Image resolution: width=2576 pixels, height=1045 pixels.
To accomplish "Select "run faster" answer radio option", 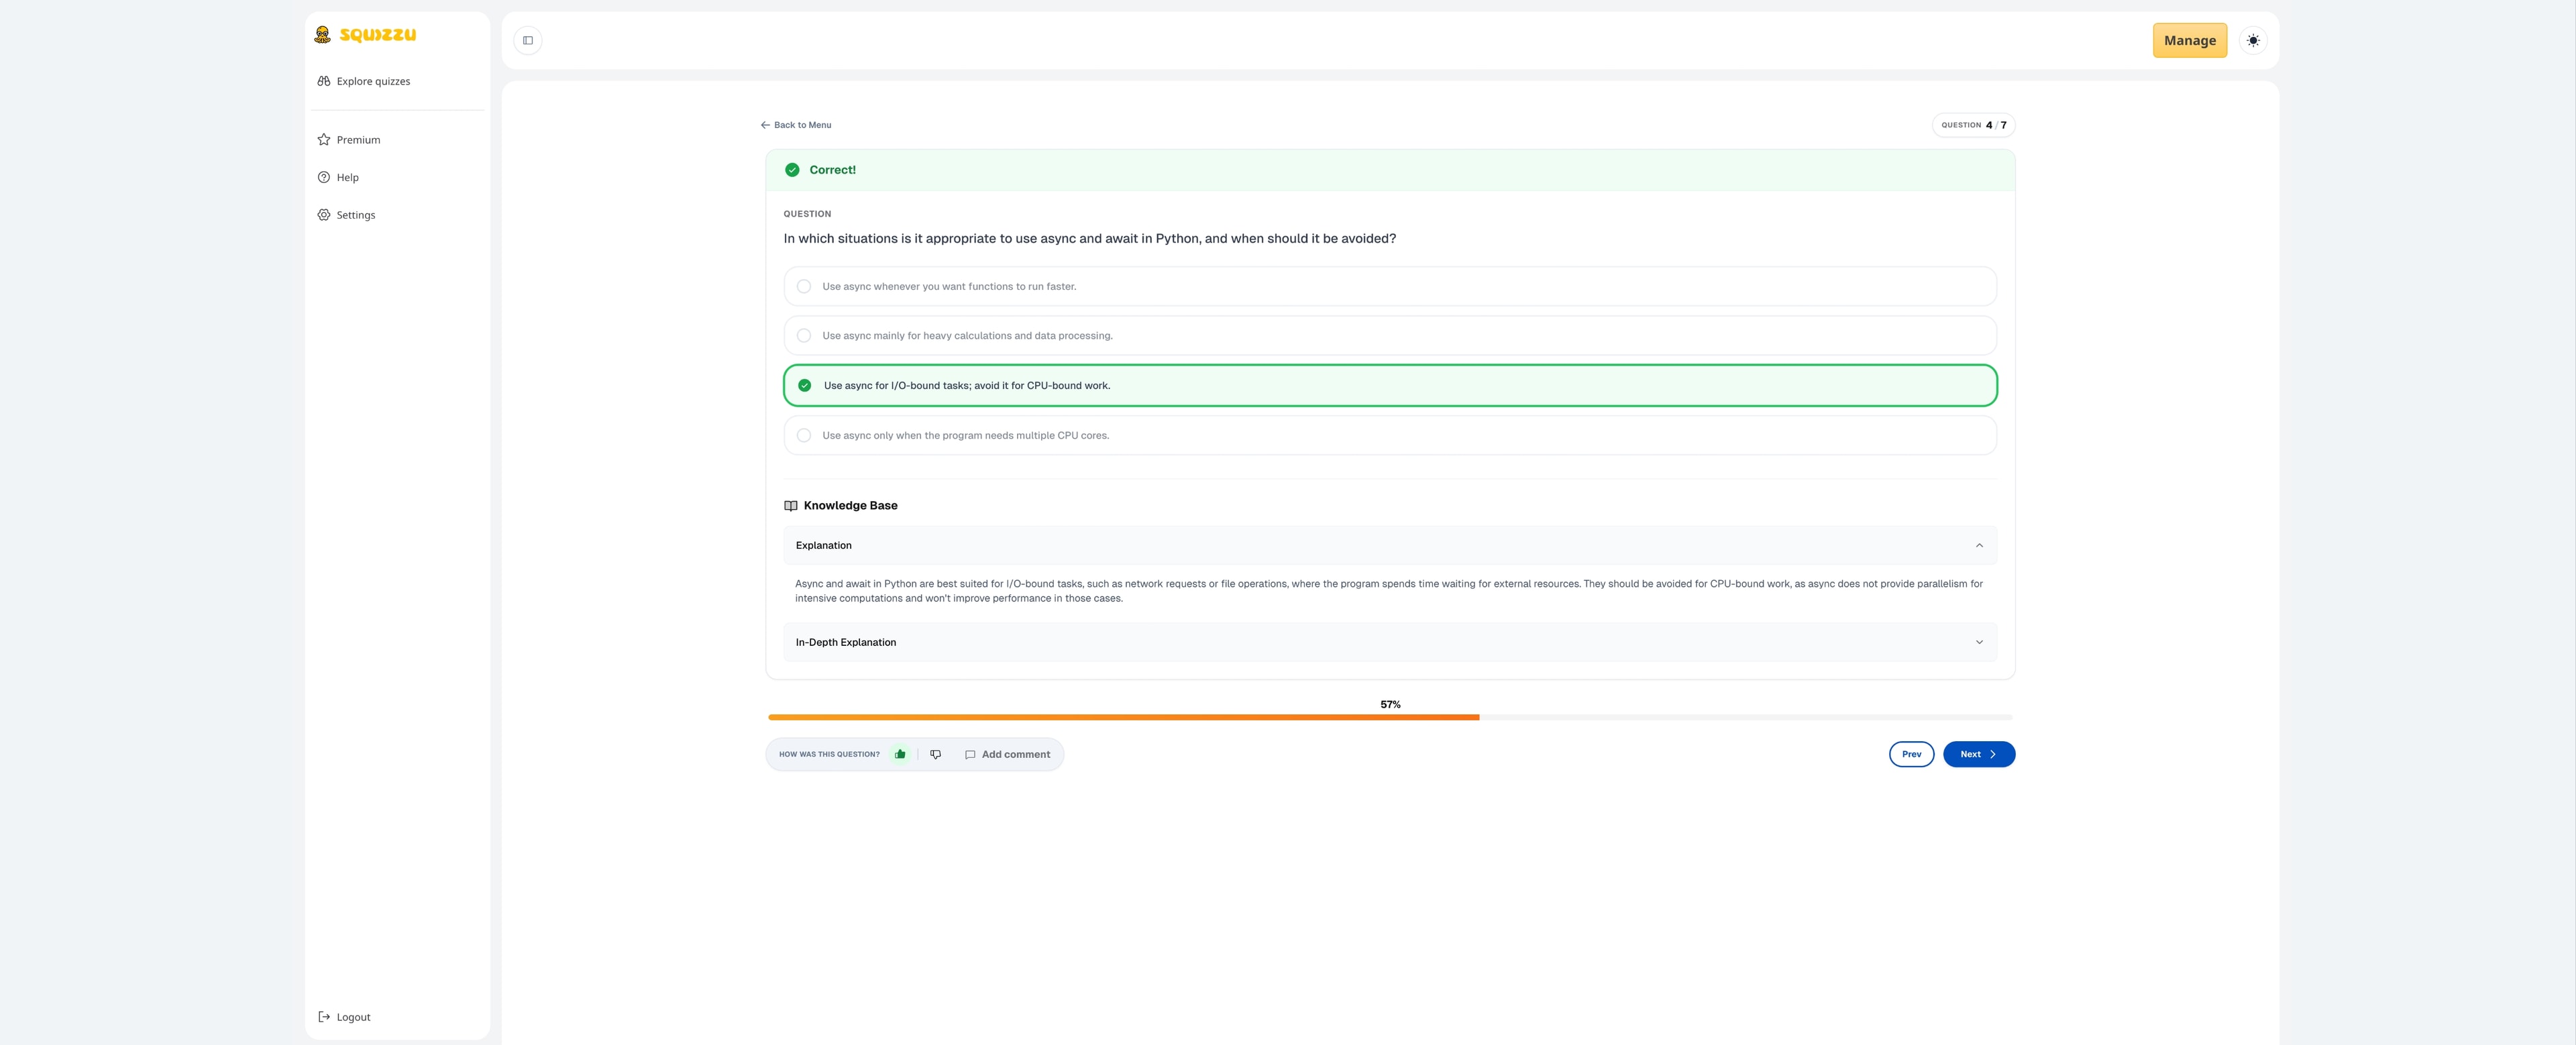I will [x=804, y=287].
